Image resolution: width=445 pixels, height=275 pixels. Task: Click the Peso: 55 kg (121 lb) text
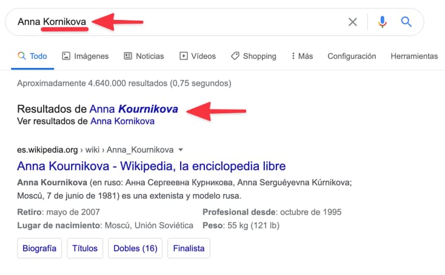point(241,226)
